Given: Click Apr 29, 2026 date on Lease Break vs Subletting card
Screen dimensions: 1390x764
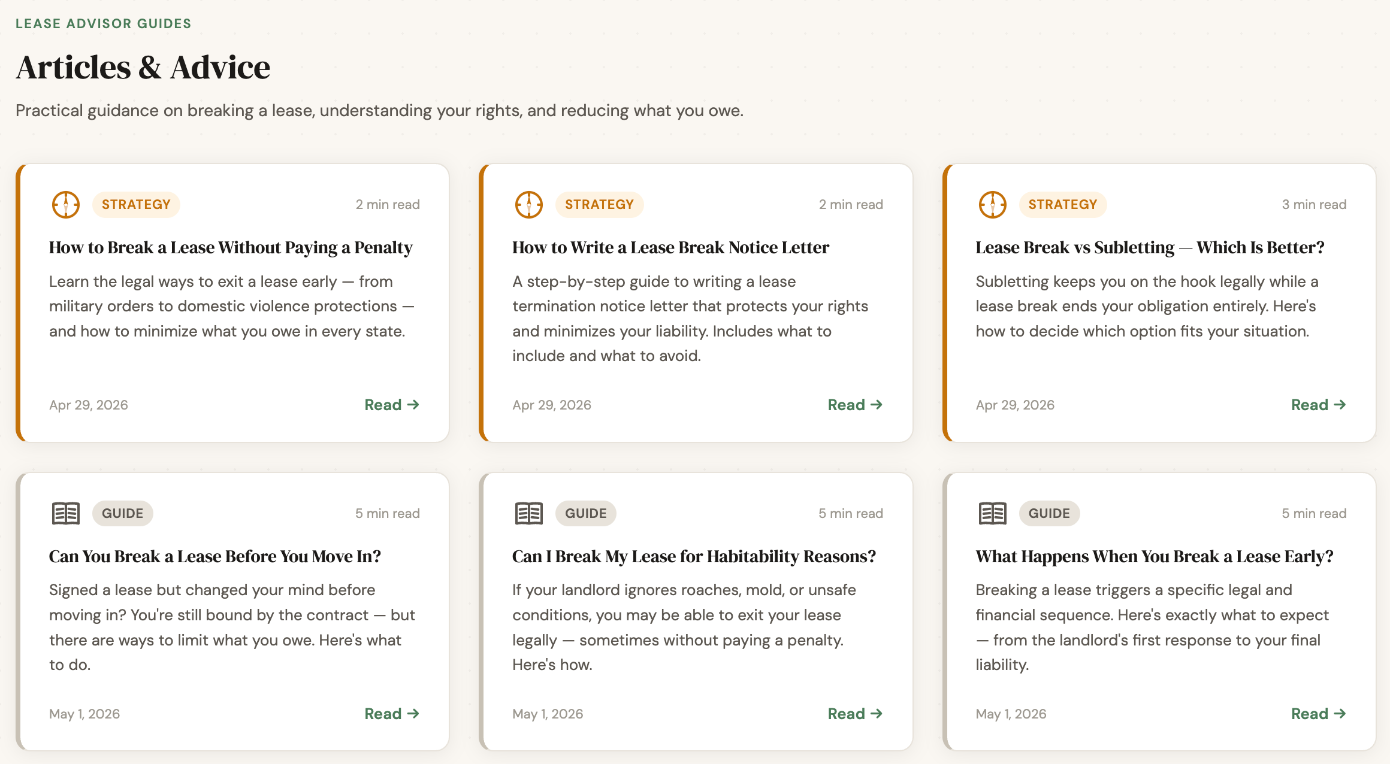Looking at the screenshot, I should tap(1015, 405).
